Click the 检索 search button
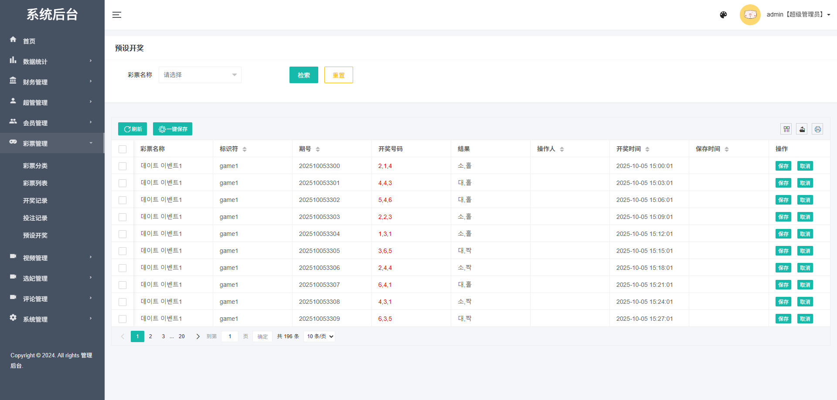 tap(303, 74)
